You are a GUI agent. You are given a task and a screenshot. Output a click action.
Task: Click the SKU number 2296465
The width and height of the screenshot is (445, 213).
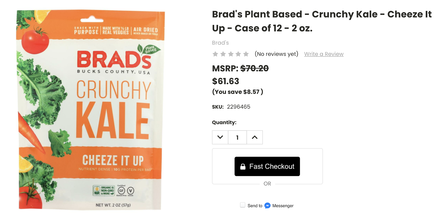pyautogui.click(x=238, y=107)
